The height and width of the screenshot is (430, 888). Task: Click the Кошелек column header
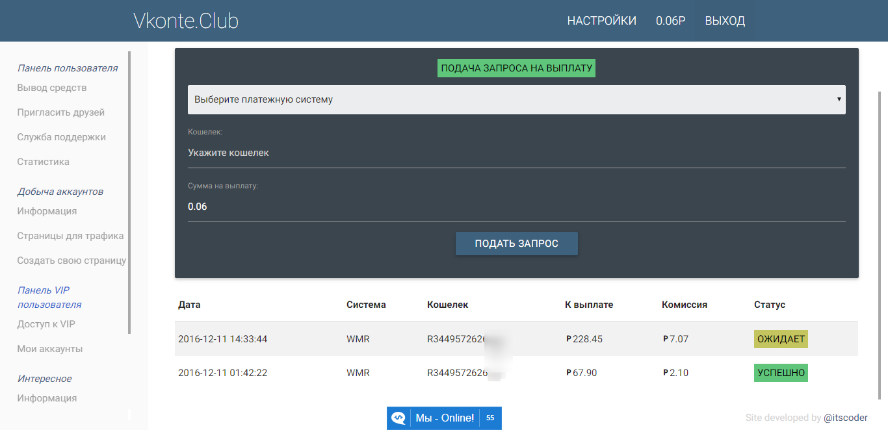point(447,305)
